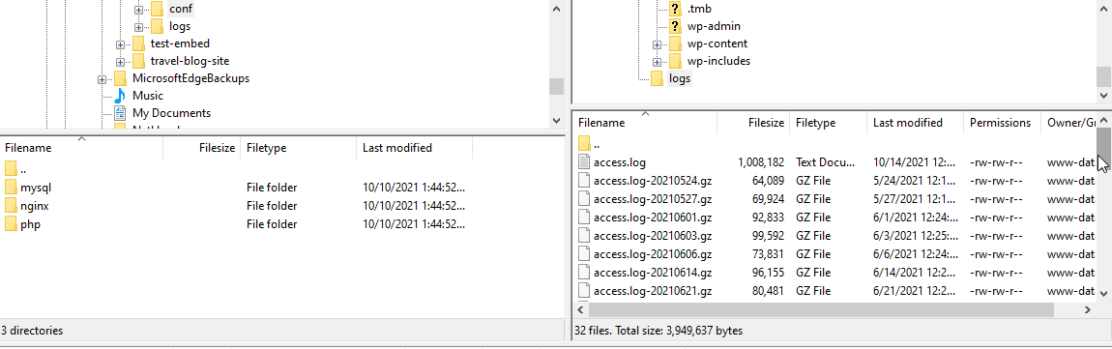The height and width of the screenshot is (349, 1112).
Task: Expand the travel-blog-site folder node
Action: (121, 62)
